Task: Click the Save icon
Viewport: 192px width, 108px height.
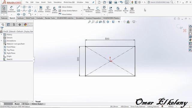Action: pos(110,2)
